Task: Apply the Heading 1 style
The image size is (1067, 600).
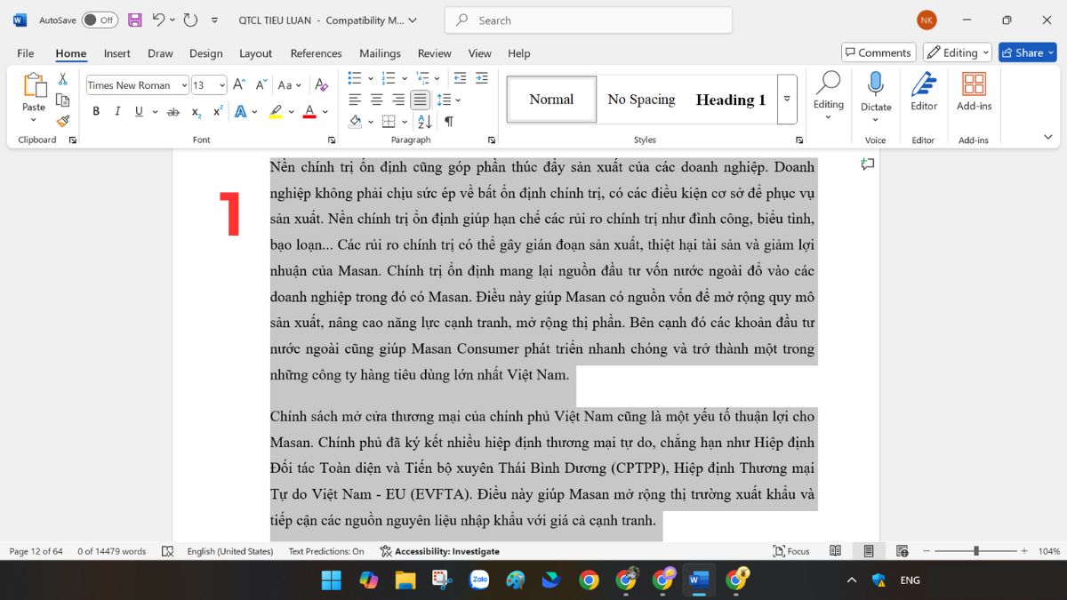Action: pos(731,100)
